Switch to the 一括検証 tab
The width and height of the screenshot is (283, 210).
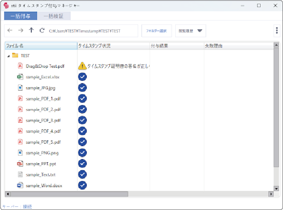(54, 16)
